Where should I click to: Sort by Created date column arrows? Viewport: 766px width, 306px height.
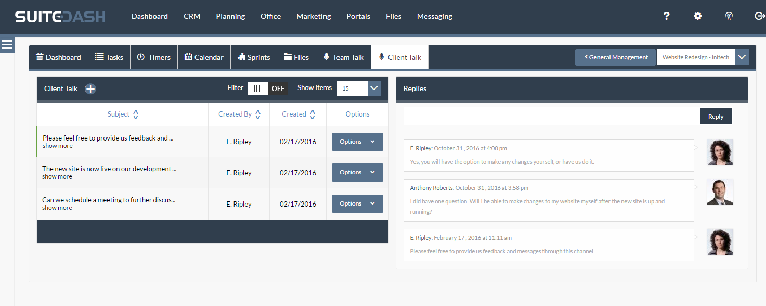point(313,114)
